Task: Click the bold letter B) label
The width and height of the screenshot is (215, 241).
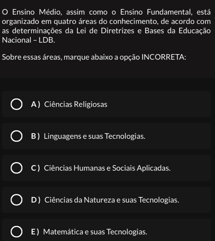Action: 35,136
